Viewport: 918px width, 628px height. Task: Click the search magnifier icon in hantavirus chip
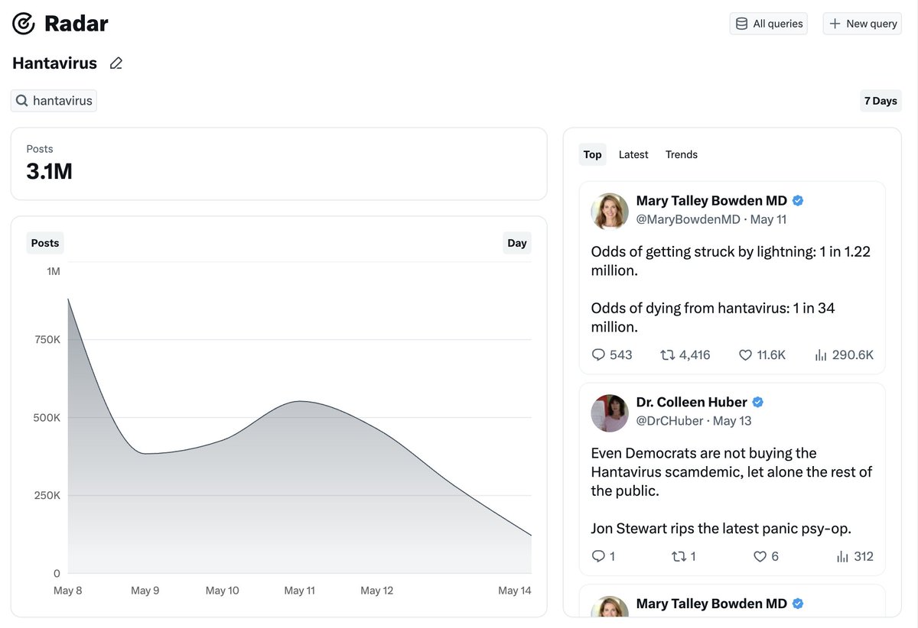coord(22,101)
